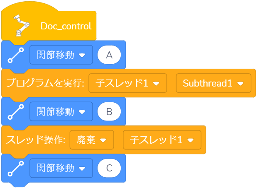Click the point A input field

[109, 55]
